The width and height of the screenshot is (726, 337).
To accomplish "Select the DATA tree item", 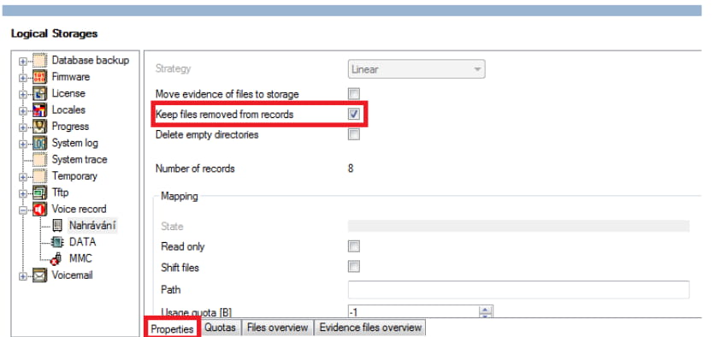I will pos(82,242).
